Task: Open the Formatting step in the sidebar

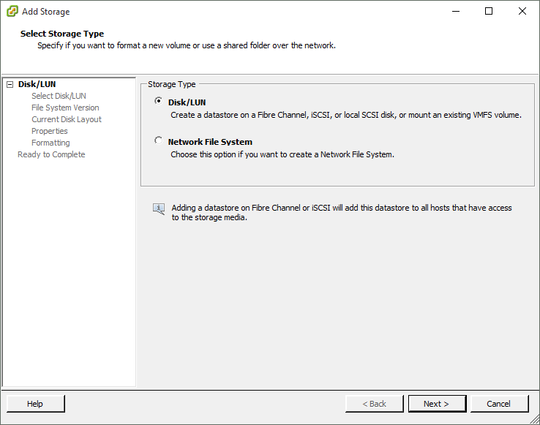Action: tap(50, 143)
